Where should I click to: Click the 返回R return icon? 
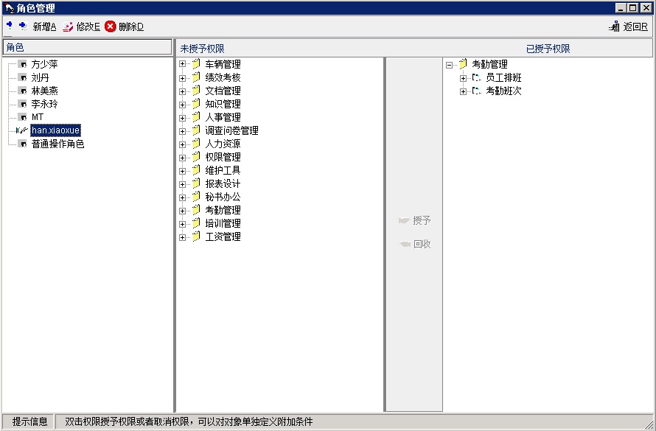pos(614,27)
